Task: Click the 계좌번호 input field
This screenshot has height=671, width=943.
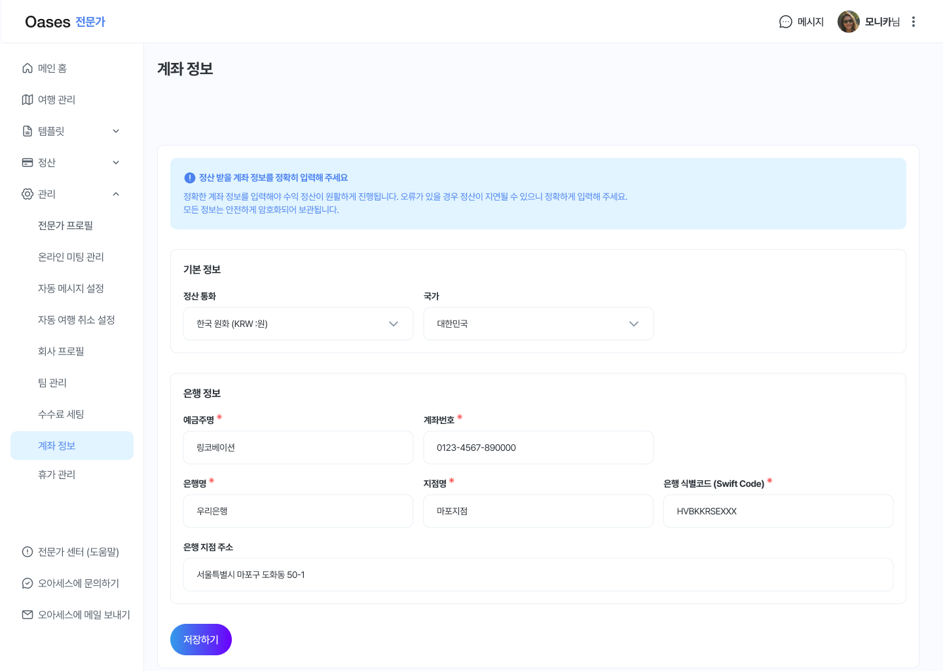Action: point(538,448)
